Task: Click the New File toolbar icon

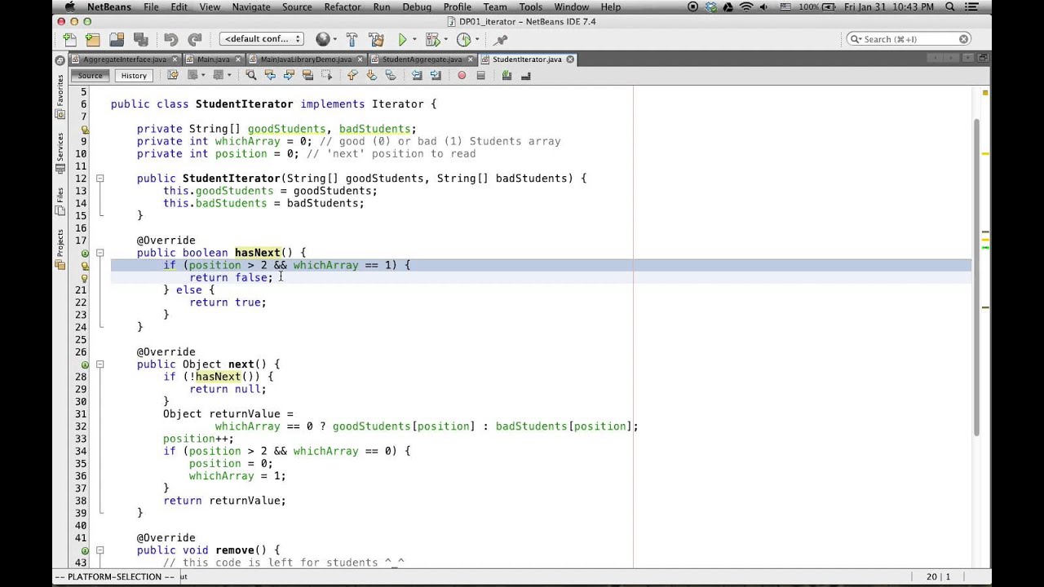Action: (x=69, y=39)
